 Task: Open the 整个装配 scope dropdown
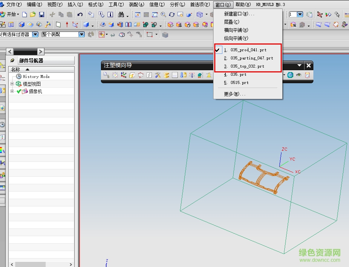click(82, 34)
